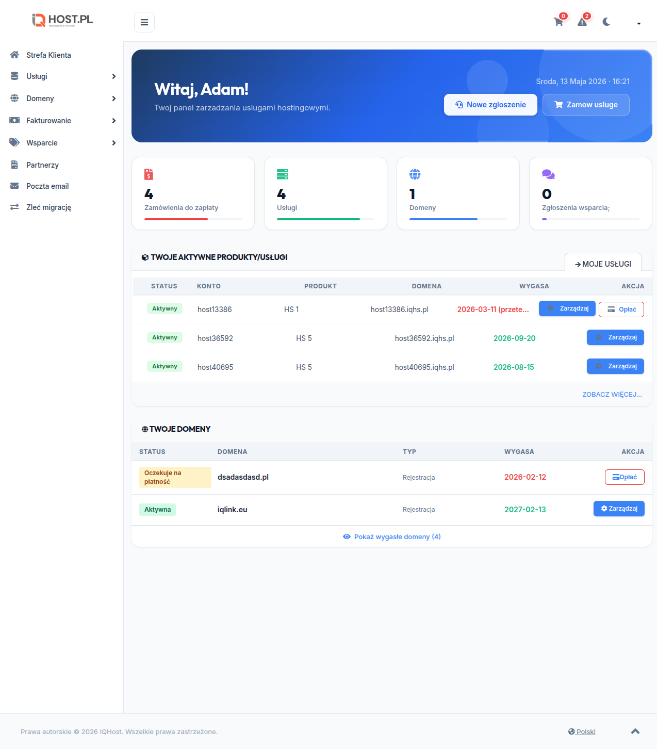Click expiry date 2026-08-15
Viewport: 657px width, 749px height.
click(x=514, y=367)
